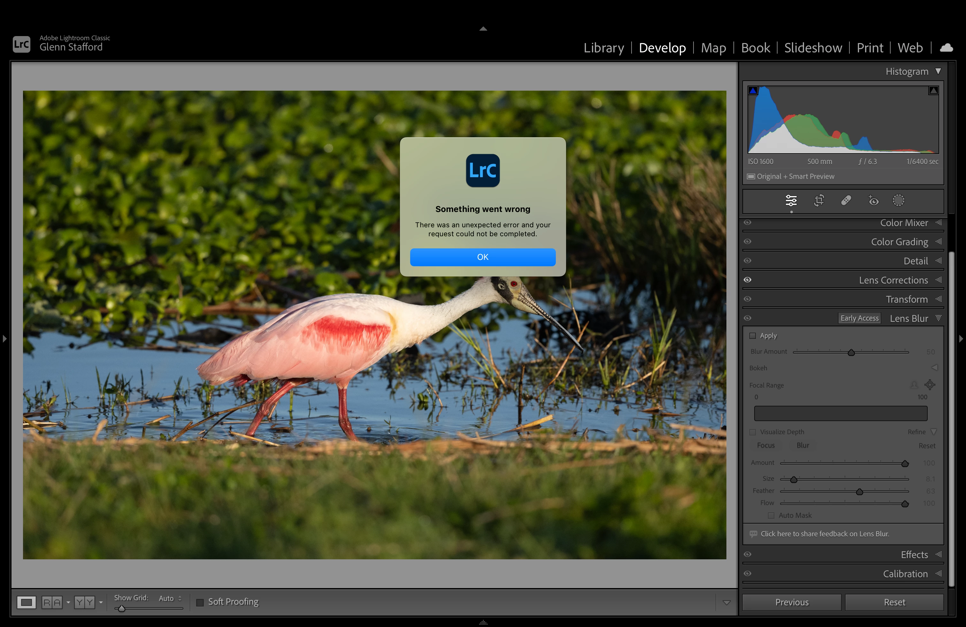Select the Crop overlay tool
Image resolution: width=966 pixels, height=627 pixels.
point(819,200)
